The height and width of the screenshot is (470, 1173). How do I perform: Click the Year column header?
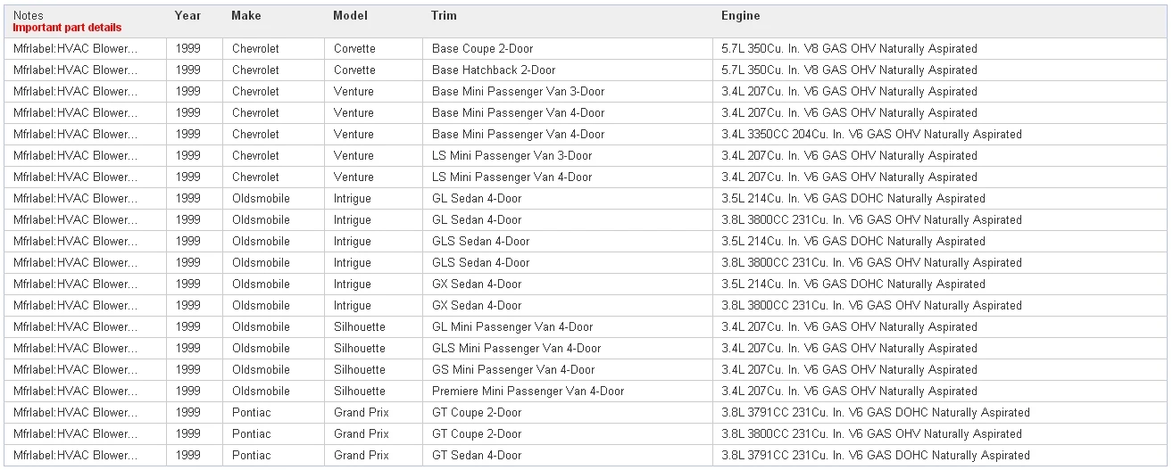tap(187, 16)
